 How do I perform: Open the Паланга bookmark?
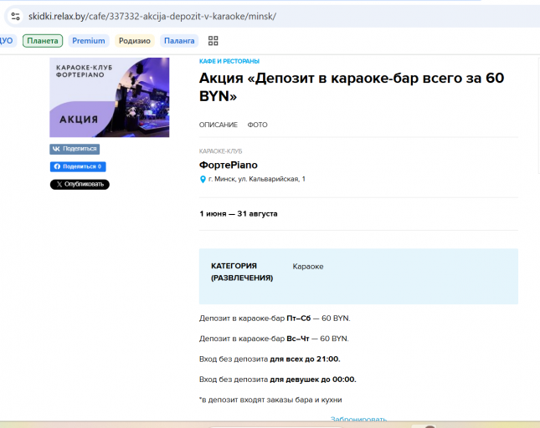tap(179, 41)
